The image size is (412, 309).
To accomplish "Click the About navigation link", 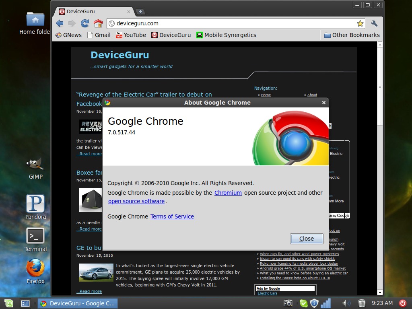I will coord(312,95).
